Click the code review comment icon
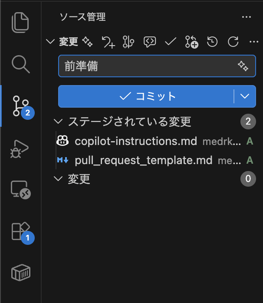 point(150,42)
